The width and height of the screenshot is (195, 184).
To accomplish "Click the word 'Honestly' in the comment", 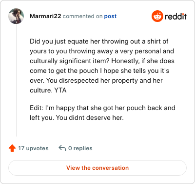I will [x=125, y=61].
